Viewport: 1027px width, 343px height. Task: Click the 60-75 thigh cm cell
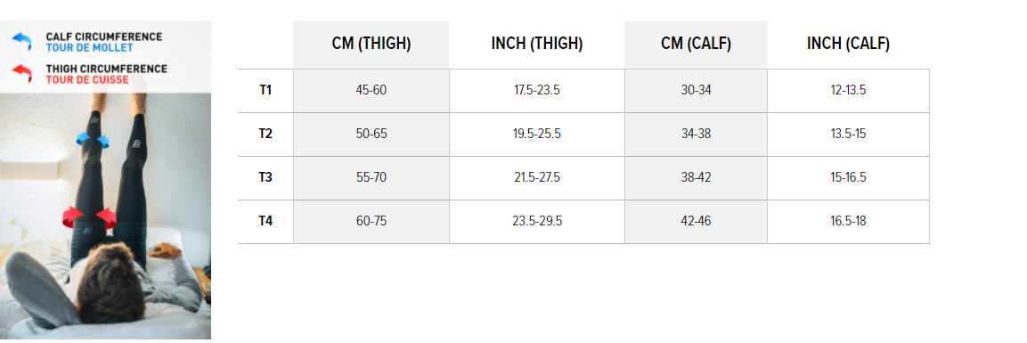pos(371,221)
